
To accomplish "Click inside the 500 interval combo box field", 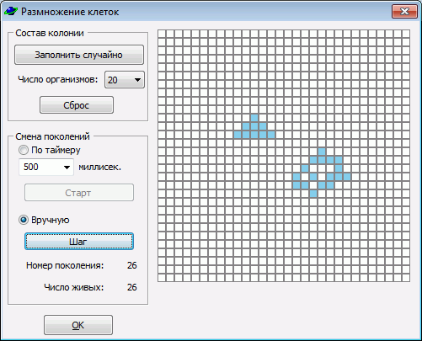I will pyautogui.click(x=46, y=168).
